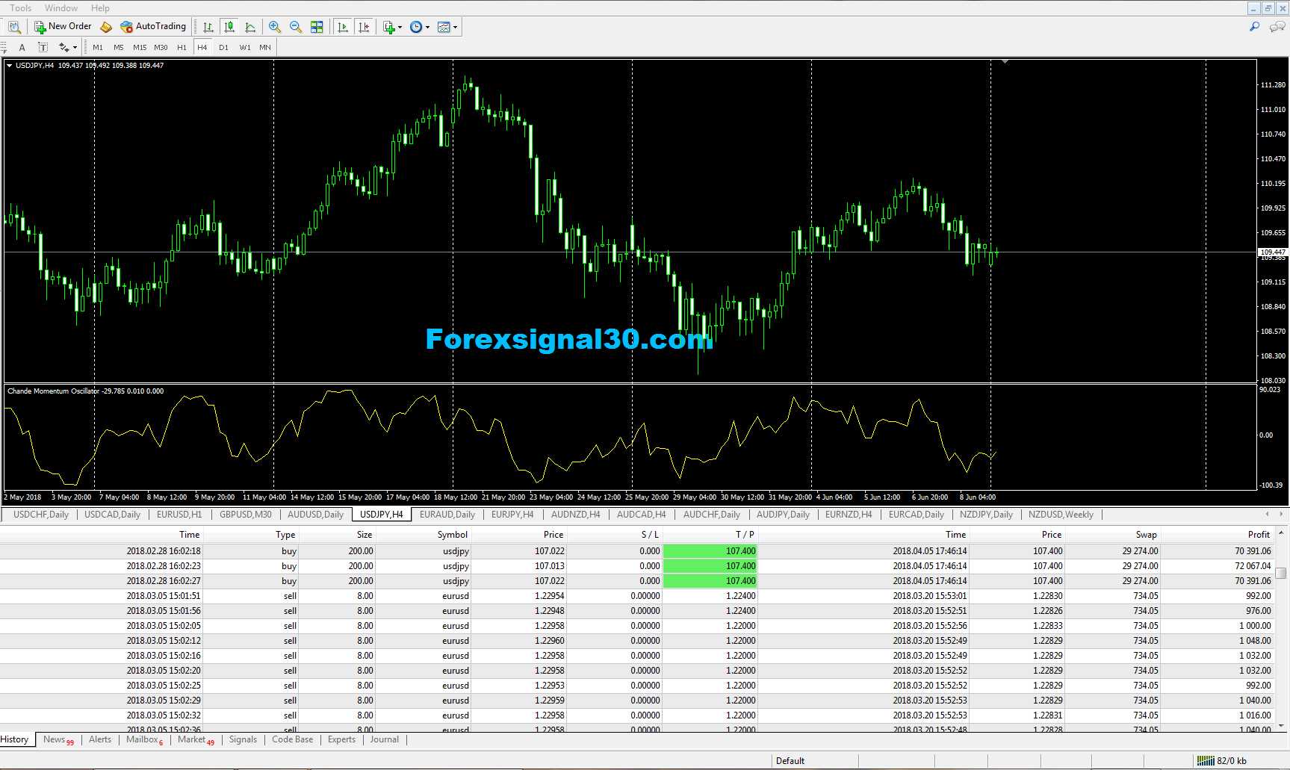1290x770 pixels.
Task: Enable chart auto scroll icon
Action: (343, 27)
